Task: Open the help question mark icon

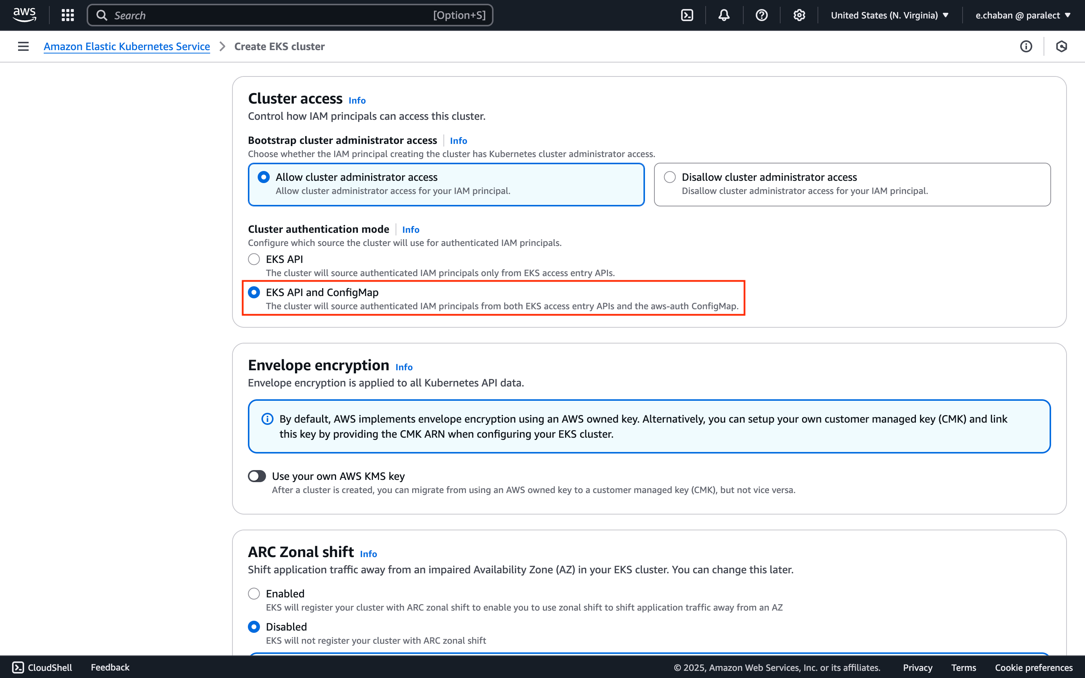Action: 762,15
